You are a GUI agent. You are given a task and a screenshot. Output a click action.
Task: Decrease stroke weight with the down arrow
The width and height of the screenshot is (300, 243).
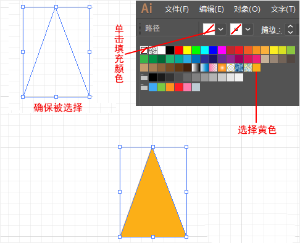290,32
